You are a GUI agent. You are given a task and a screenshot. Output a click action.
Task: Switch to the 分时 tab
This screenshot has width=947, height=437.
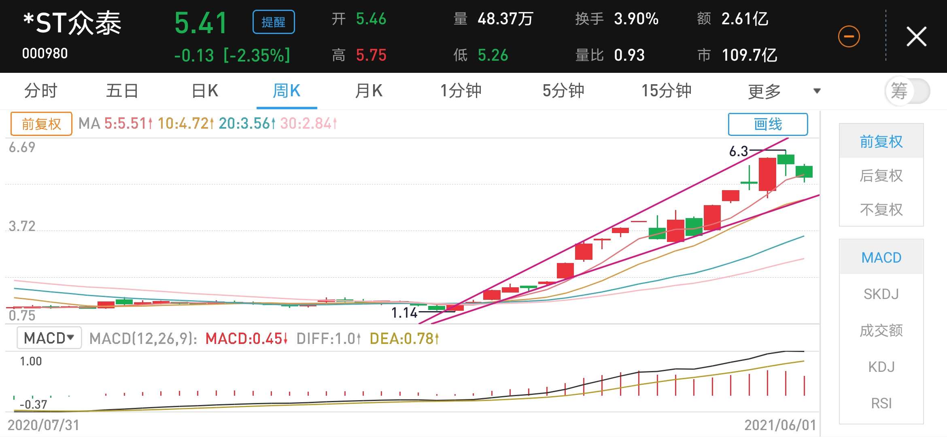(x=41, y=91)
